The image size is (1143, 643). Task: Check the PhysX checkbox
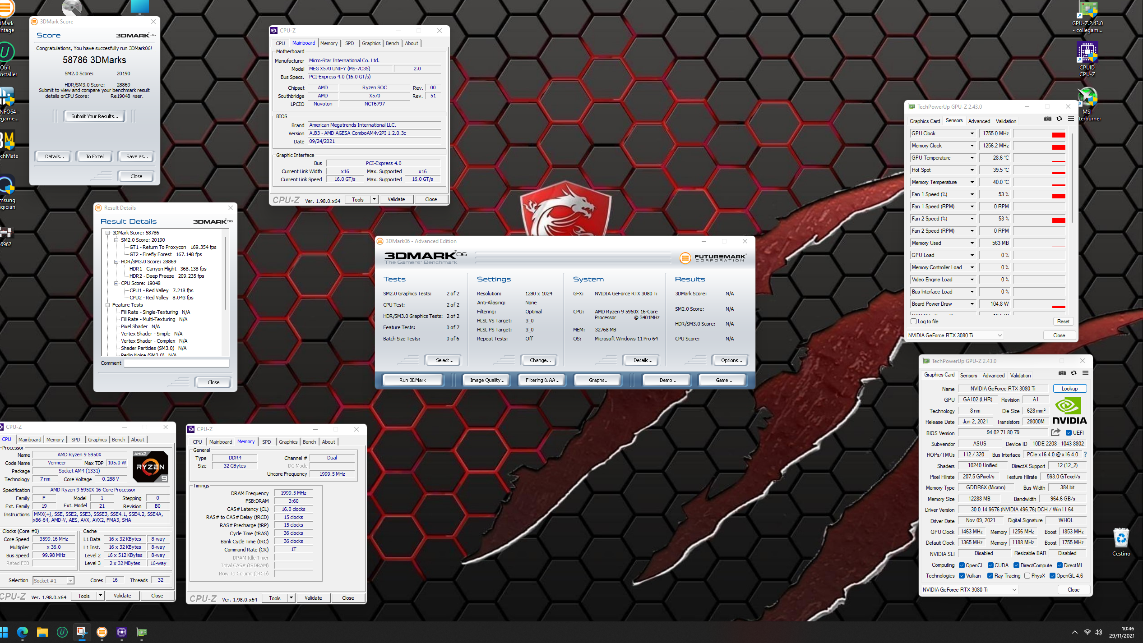click(1027, 576)
